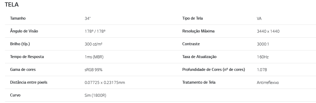This screenshot has height=103, width=316.
Task: Click the Sim (1800R) curve value
Action: [95, 95]
